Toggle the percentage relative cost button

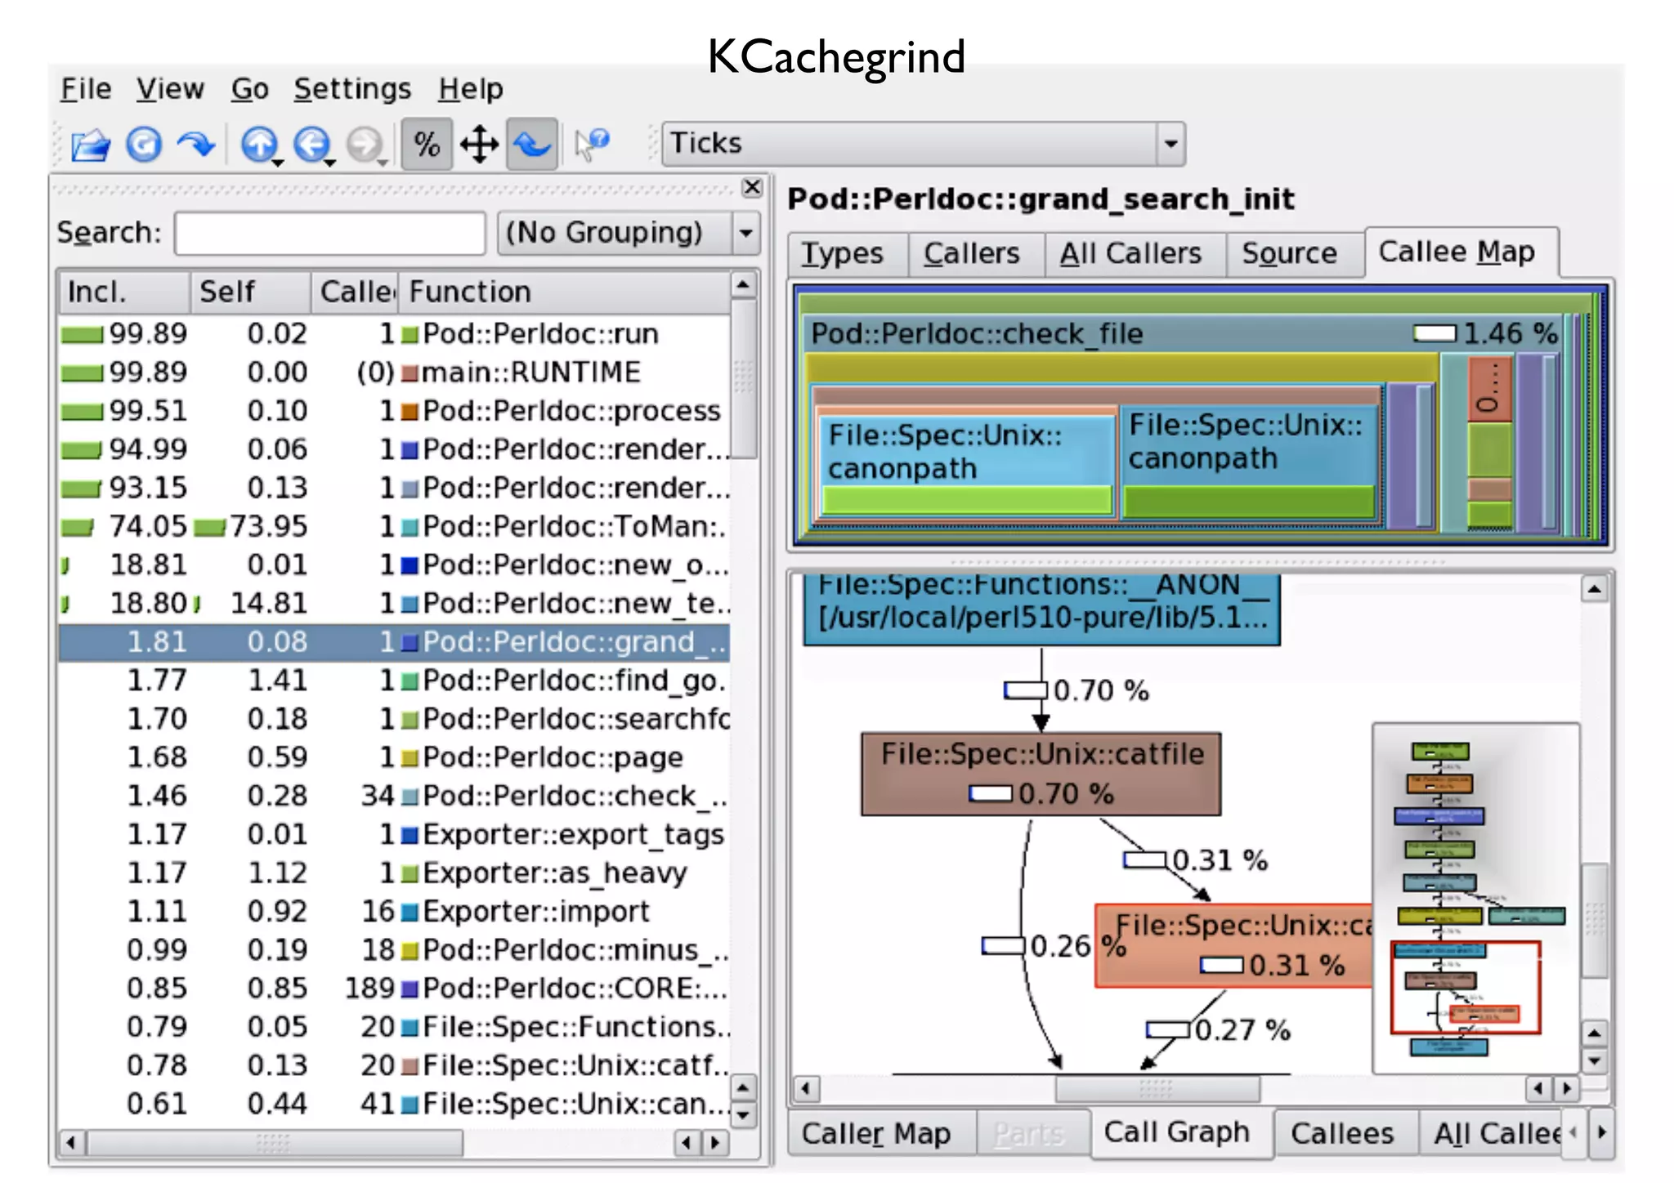pos(427,145)
